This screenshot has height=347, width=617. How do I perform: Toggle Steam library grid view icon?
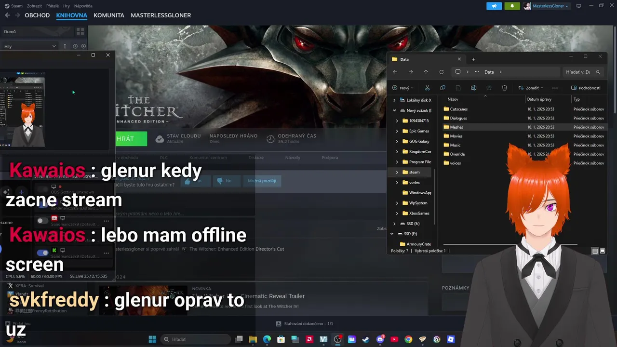pos(80,31)
